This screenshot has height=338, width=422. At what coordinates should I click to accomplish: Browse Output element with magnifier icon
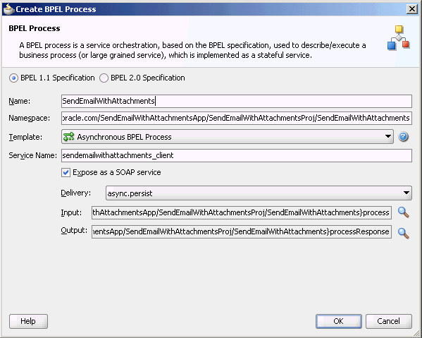click(404, 234)
